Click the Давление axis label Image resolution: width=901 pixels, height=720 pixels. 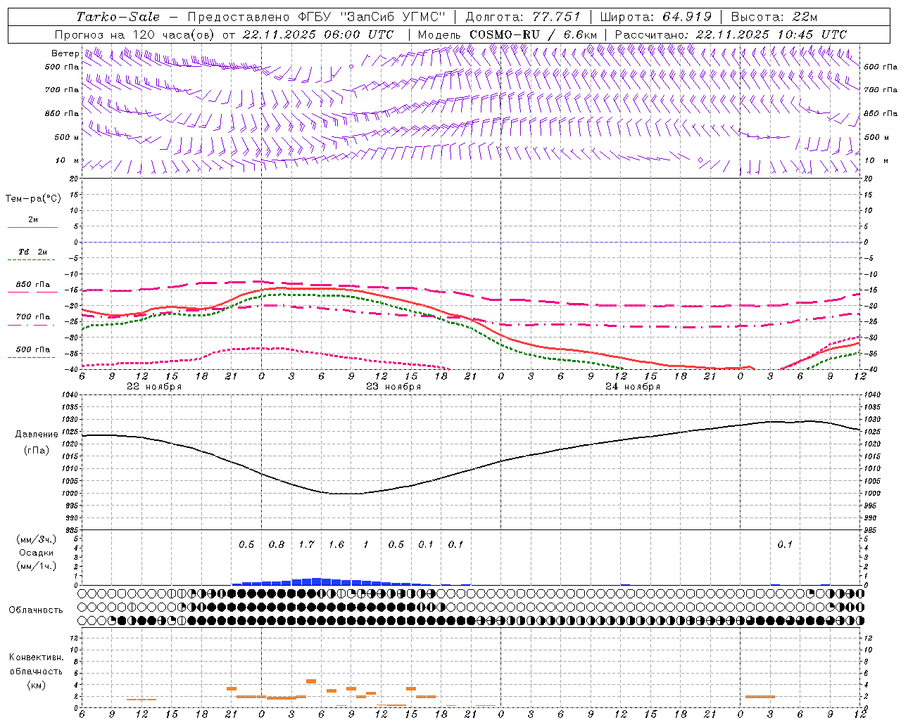(x=37, y=435)
